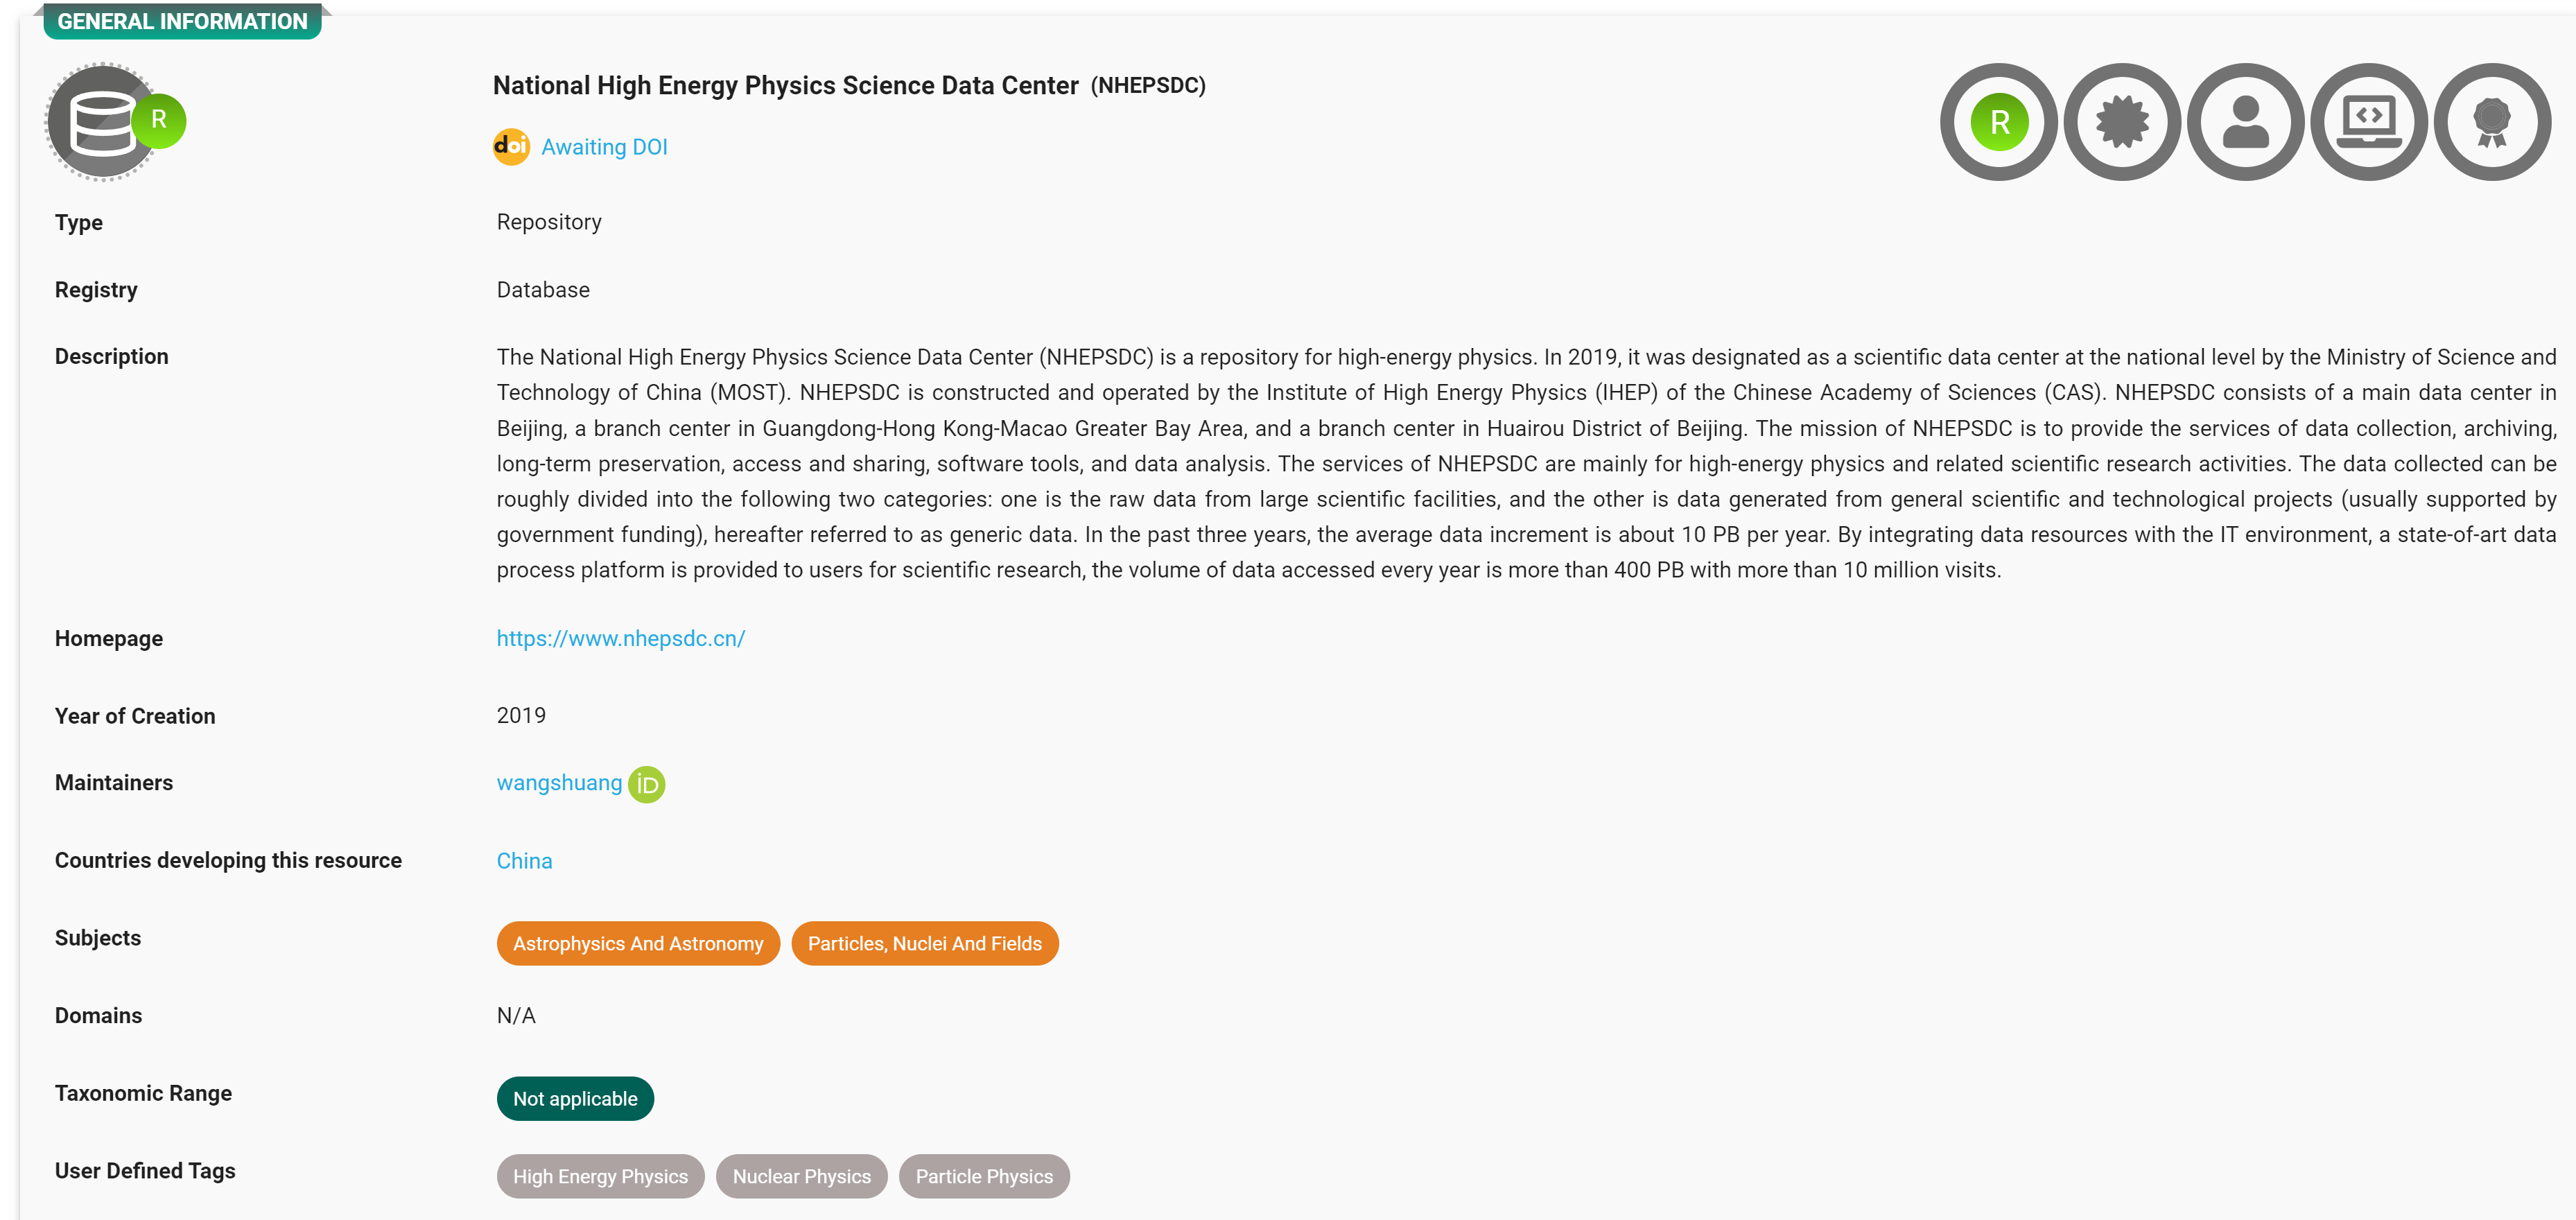Click the award ribbon status icon
This screenshot has width=2576, height=1220.
[2491, 122]
